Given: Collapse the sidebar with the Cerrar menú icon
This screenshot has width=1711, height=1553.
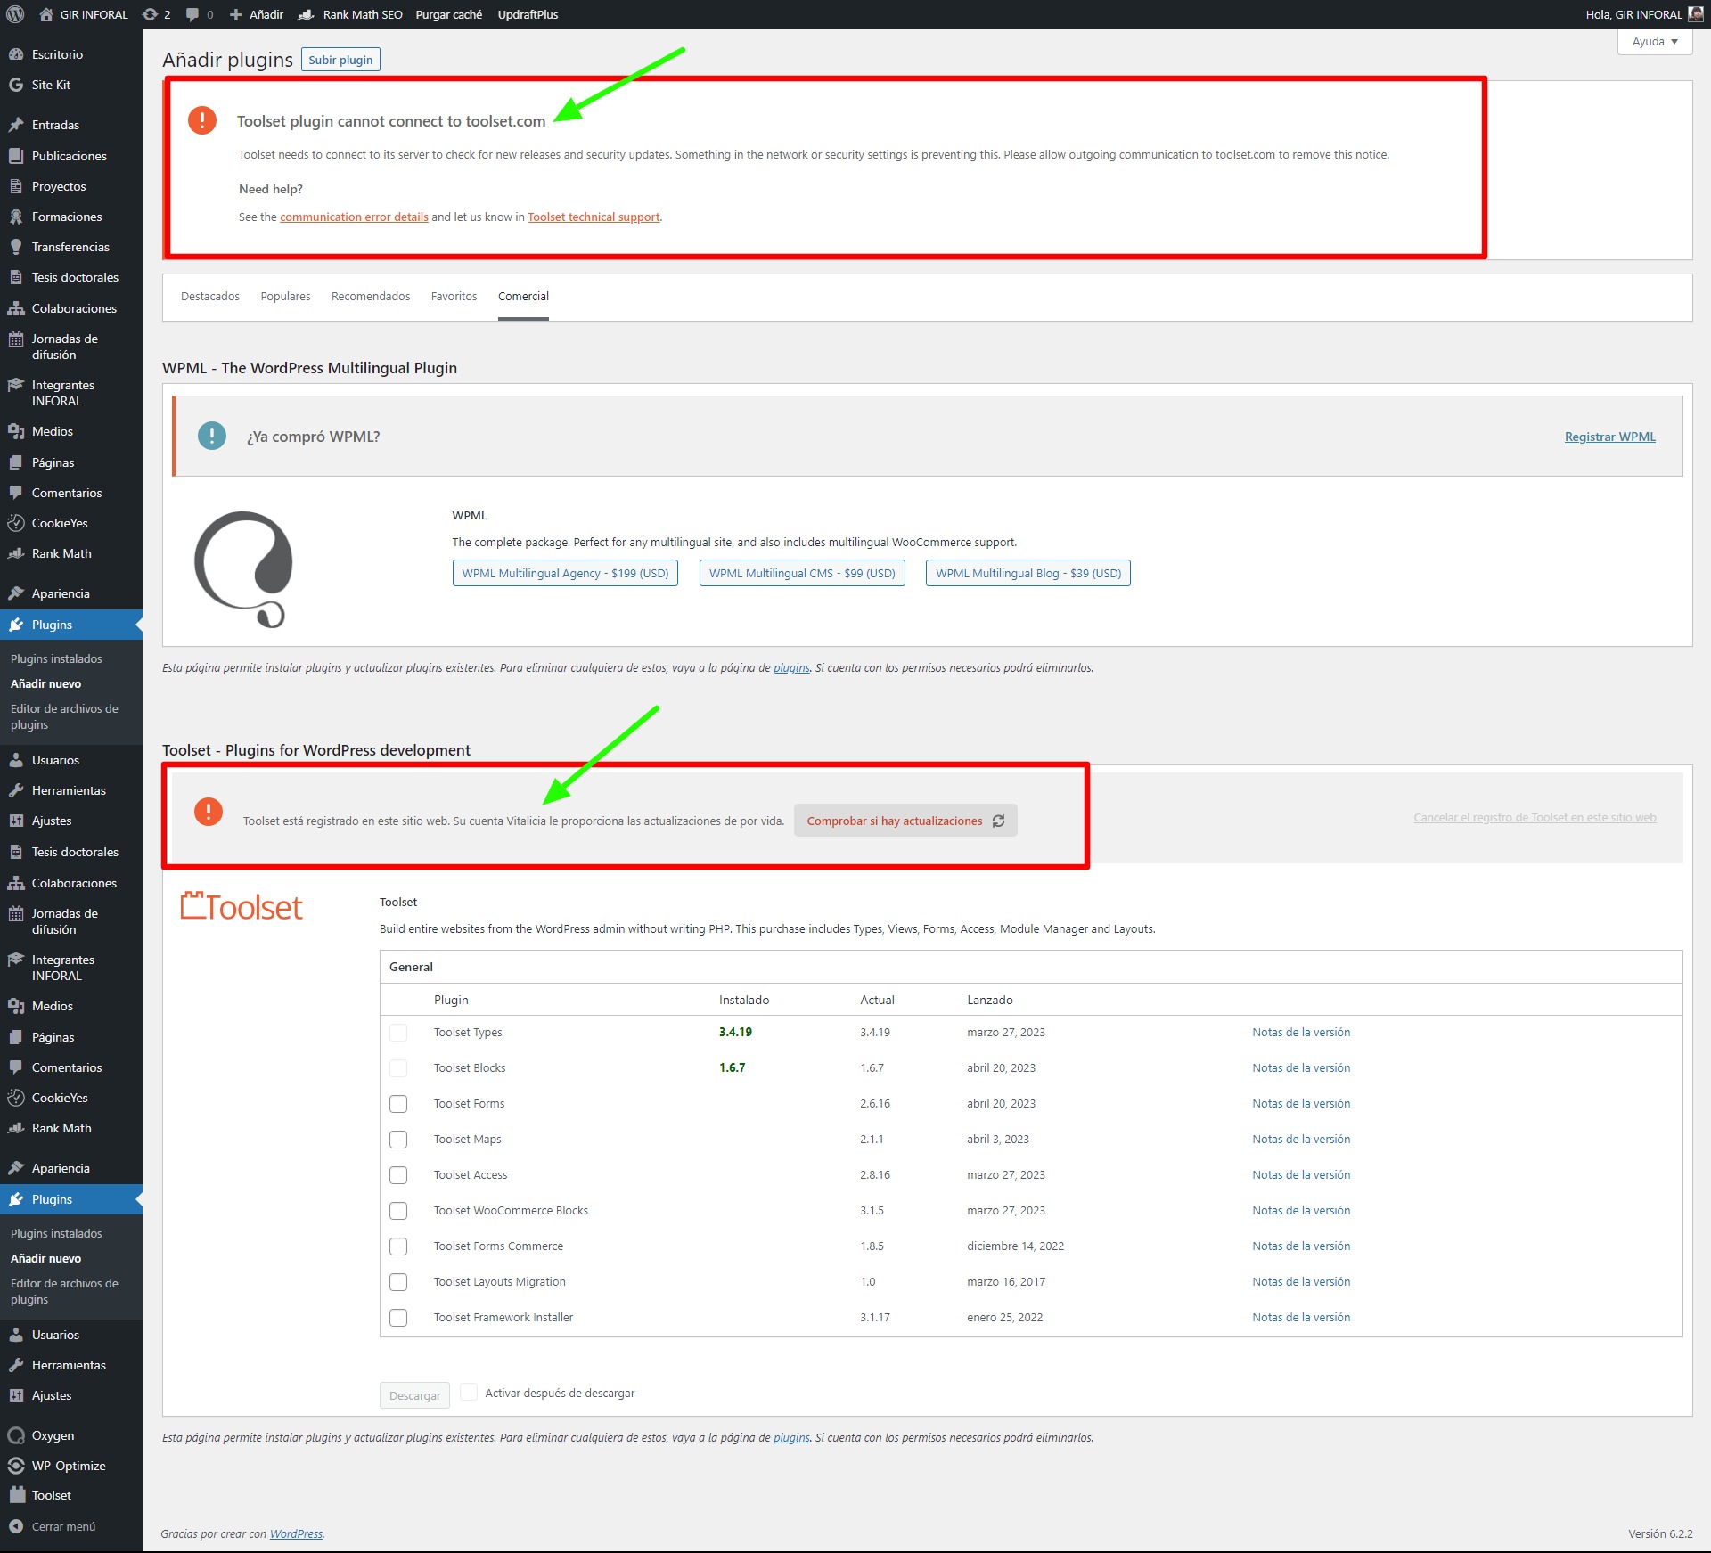Looking at the screenshot, I should pyautogui.click(x=16, y=1526).
